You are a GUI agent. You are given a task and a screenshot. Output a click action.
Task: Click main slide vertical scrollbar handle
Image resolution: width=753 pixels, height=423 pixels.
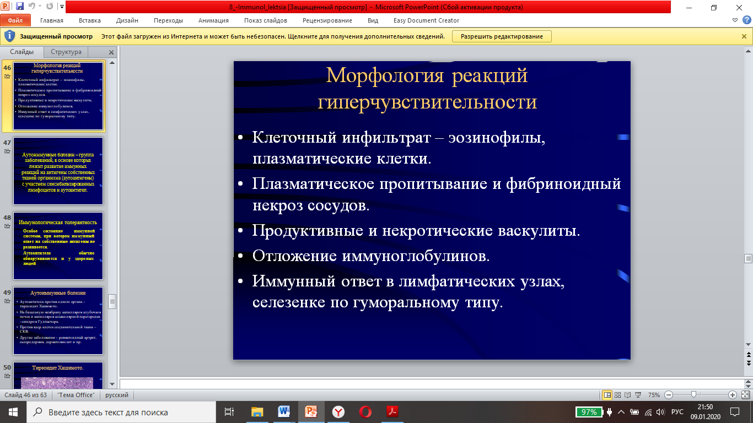click(x=748, y=258)
